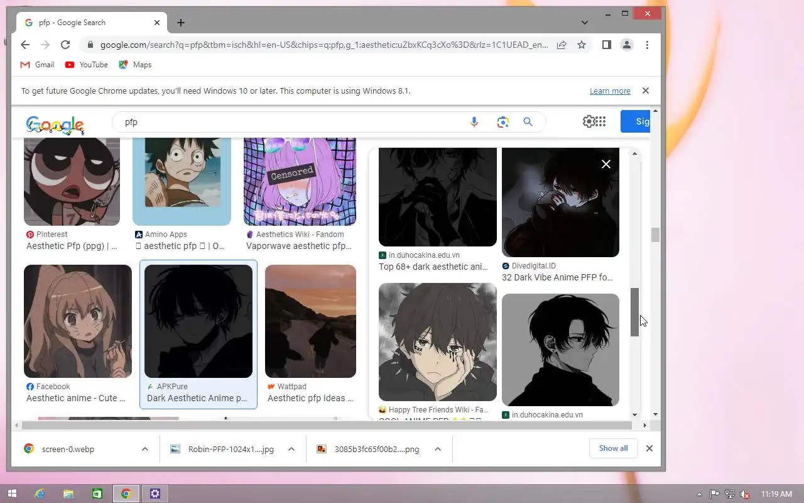Open the Chrome three-dot menu
The image size is (804, 503).
(x=647, y=45)
